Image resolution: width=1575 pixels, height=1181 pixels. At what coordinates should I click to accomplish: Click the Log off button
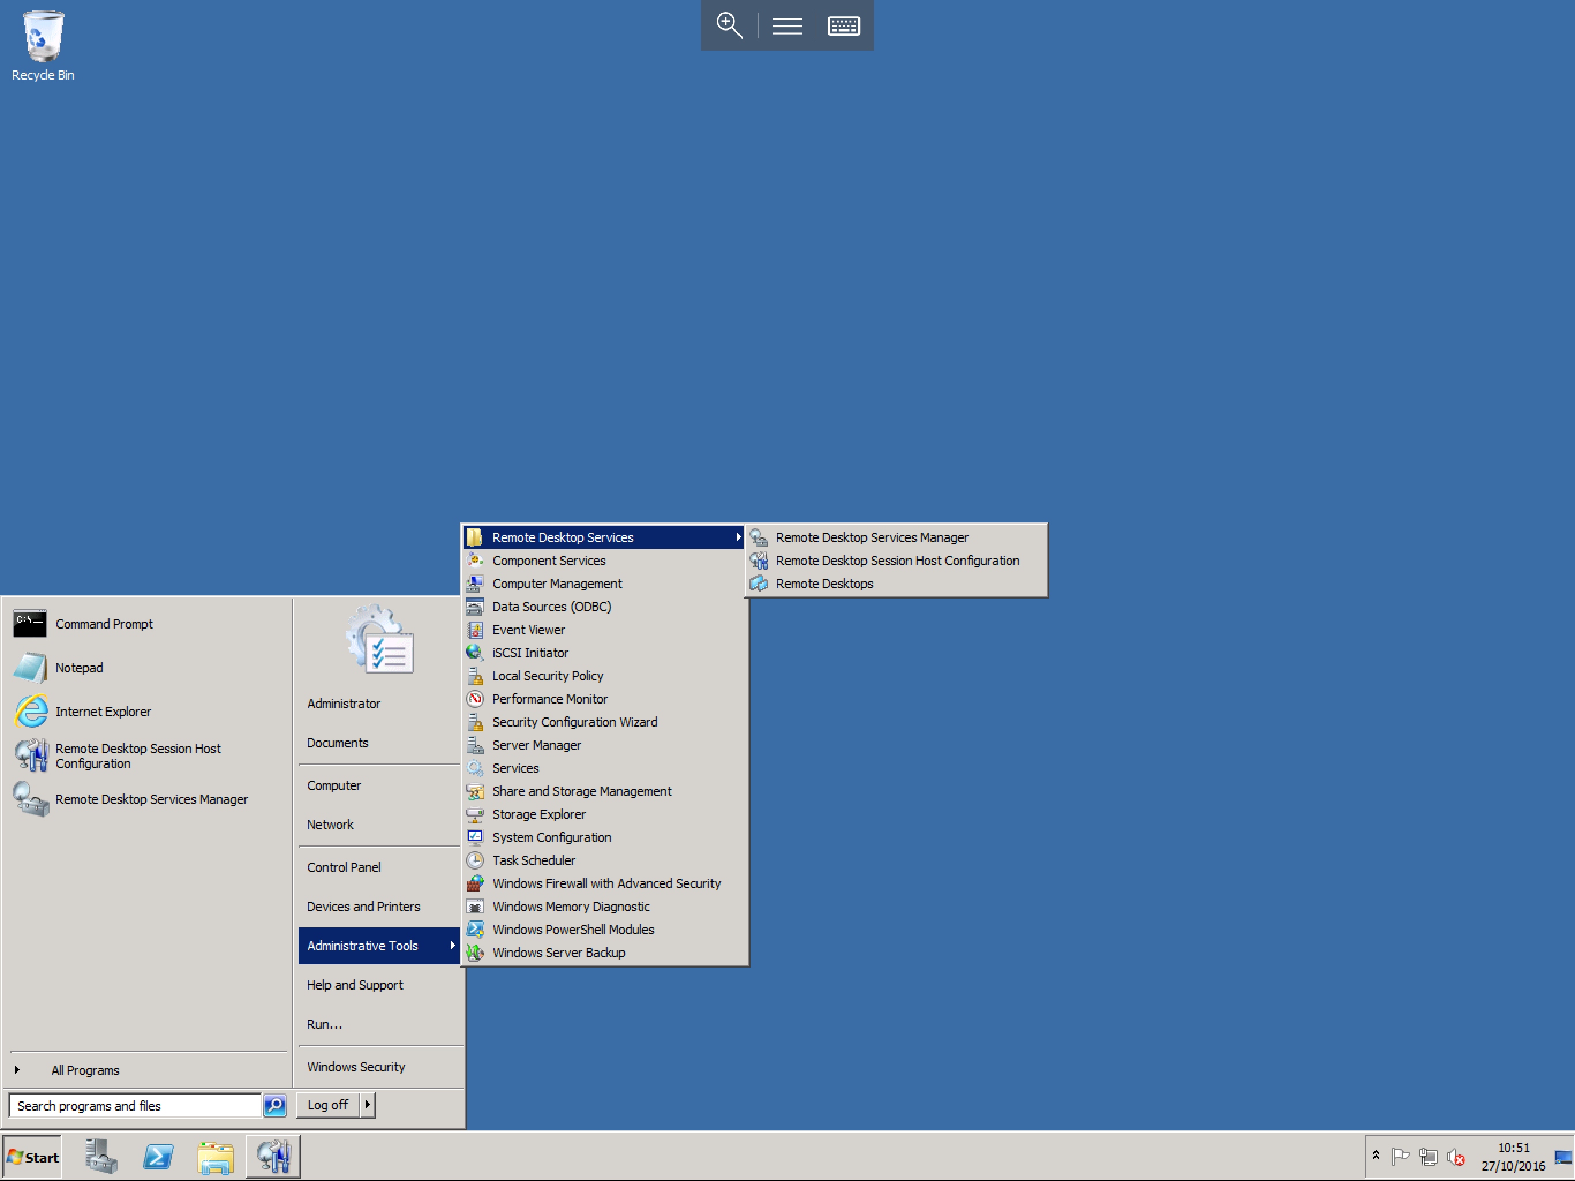[x=327, y=1105]
